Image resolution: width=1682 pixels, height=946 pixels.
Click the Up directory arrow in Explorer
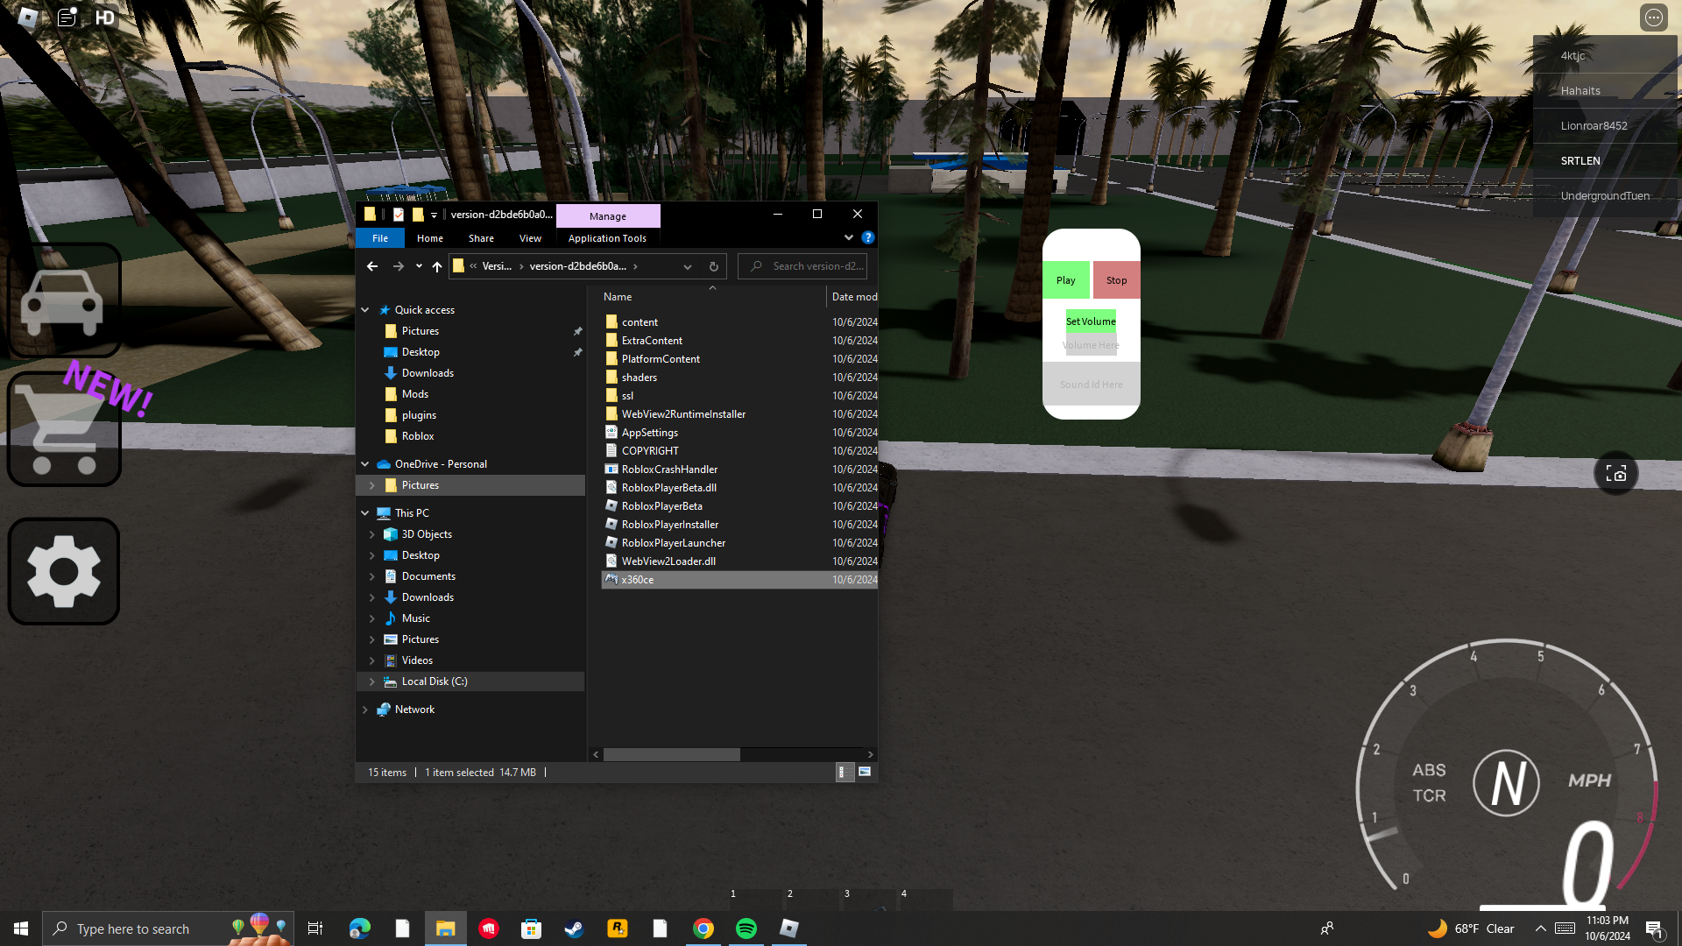437,266
